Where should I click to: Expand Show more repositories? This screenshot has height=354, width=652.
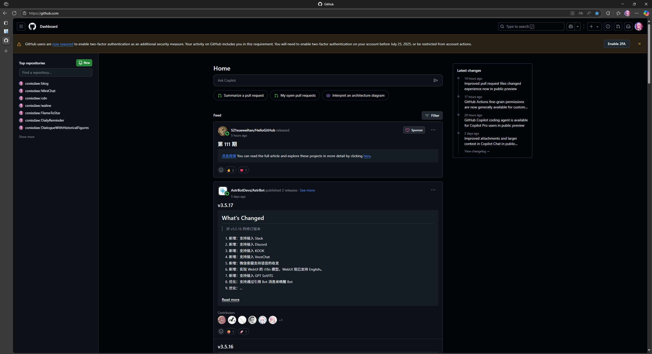pyautogui.click(x=26, y=137)
